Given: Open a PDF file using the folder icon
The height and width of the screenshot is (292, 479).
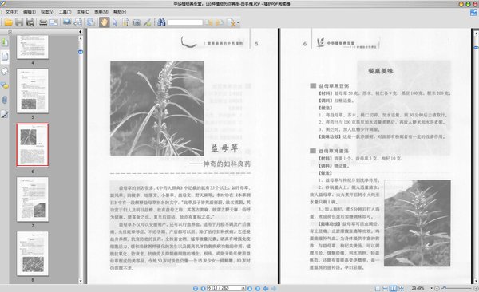Looking at the screenshot, I should tap(8, 22).
